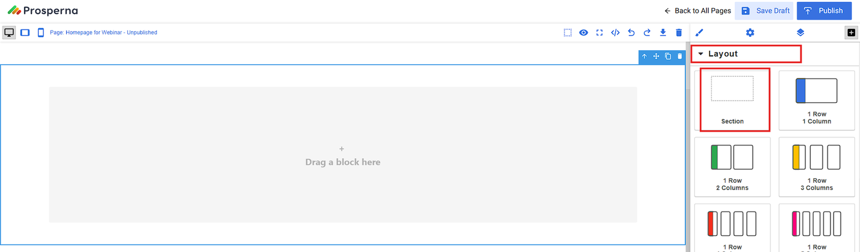Select the Section layout block
This screenshot has width=860, height=252.
tap(732, 99)
